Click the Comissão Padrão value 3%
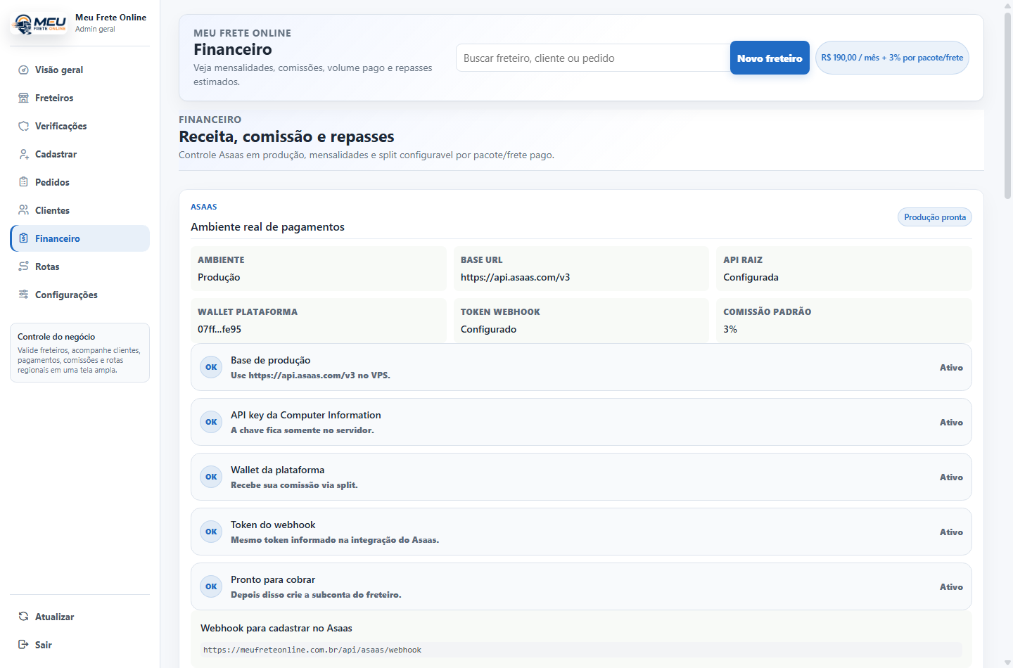Image resolution: width=1013 pixels, height=668 pixels. (x=730, y=329)
